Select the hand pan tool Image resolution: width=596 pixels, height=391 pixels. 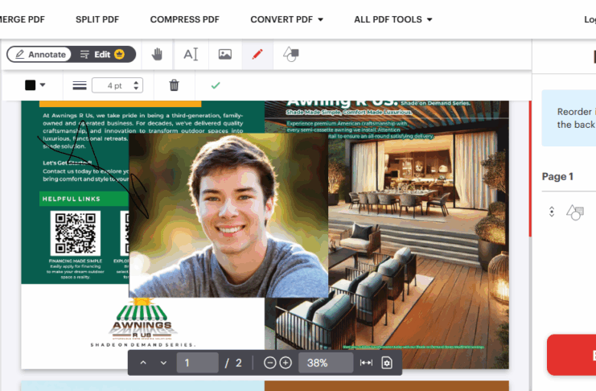point(158,55)
